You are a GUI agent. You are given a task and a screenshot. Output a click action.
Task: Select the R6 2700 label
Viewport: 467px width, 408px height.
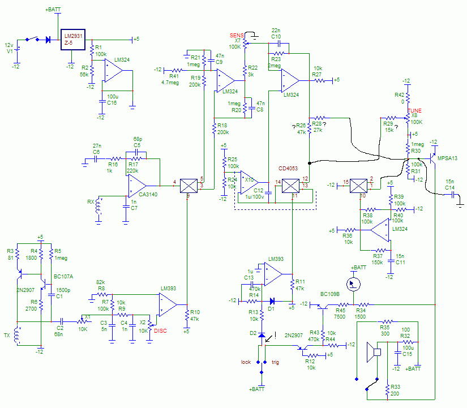point(32,305)
